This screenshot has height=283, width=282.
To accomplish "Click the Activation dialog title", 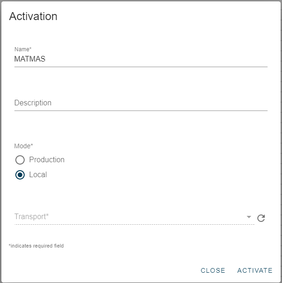I will point(33,16).
